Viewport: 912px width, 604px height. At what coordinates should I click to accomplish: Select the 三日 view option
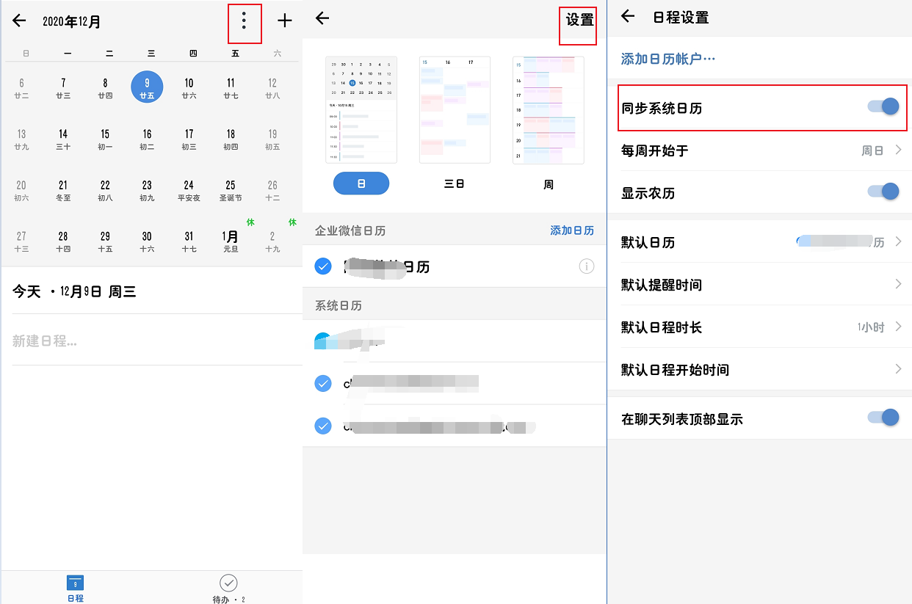455,184
